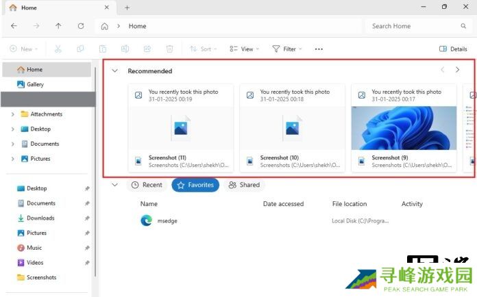Click the Paste toolbar icon
This screenshot has height=297, width=477.
point(103,49)
